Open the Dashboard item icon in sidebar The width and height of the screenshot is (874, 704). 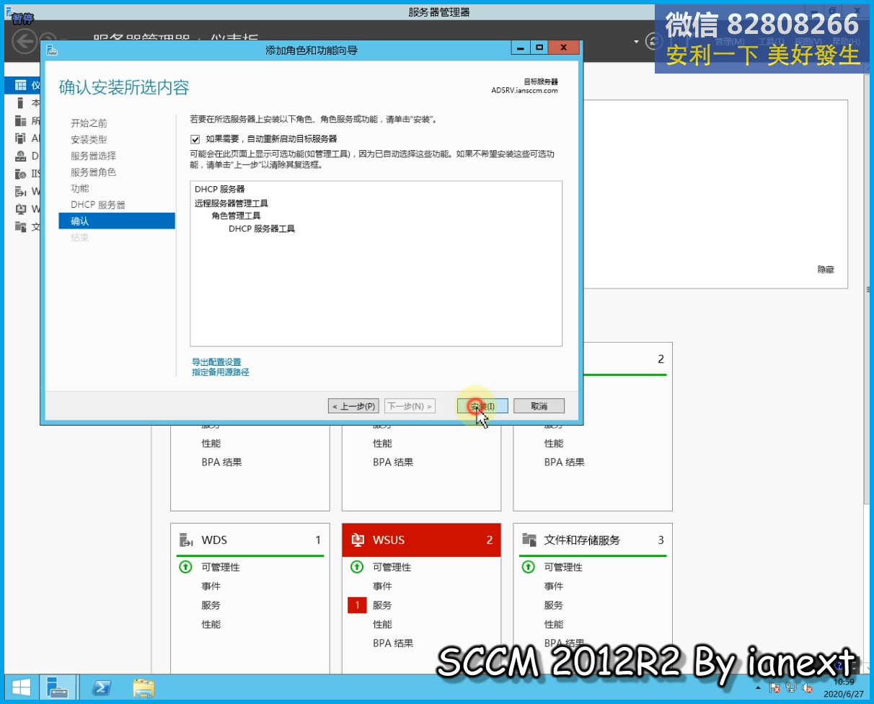click(x=20, y=85)
